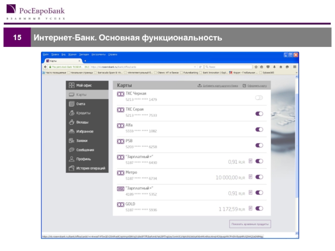Open the Журнал menu

tap(72, 55)
